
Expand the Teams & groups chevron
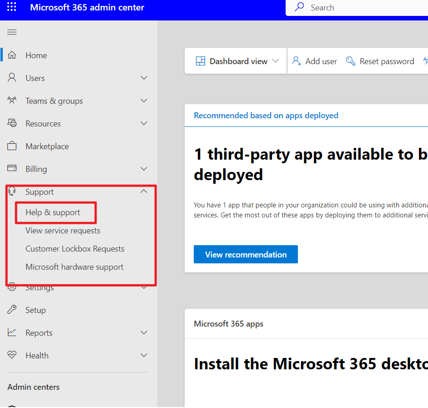[x=144, y=101]
